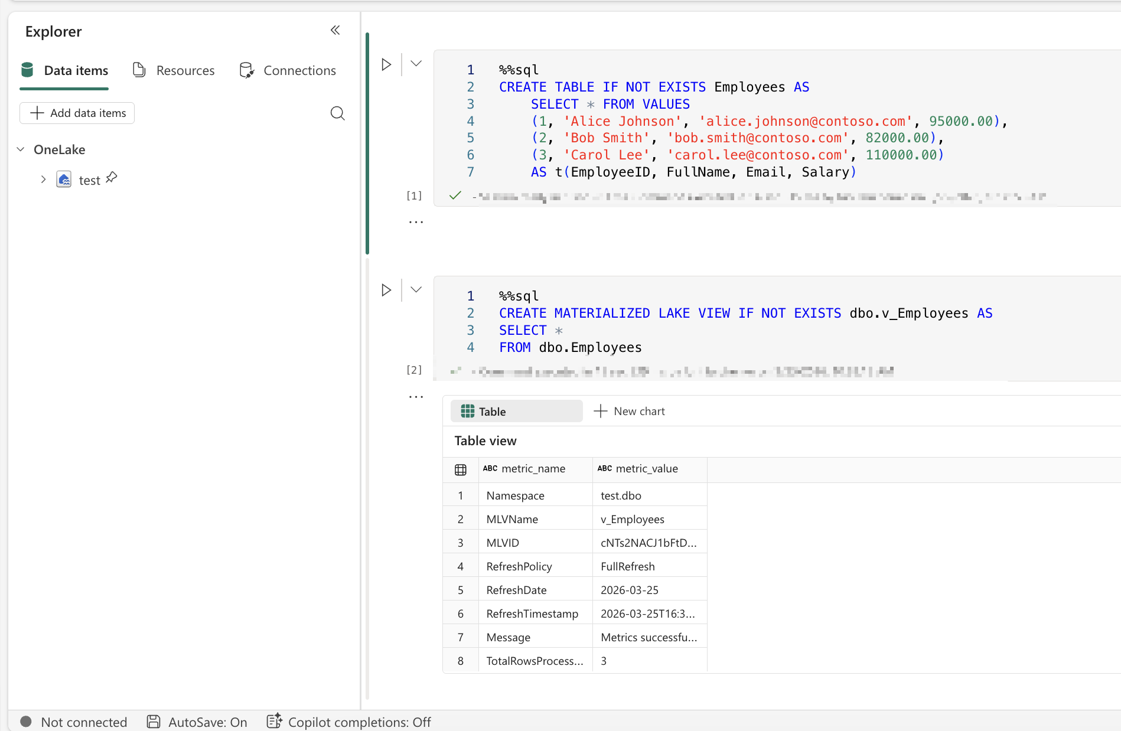Run the second SQL cell
This screenshot has width=1121, height=731.
(x=386, y=290)
